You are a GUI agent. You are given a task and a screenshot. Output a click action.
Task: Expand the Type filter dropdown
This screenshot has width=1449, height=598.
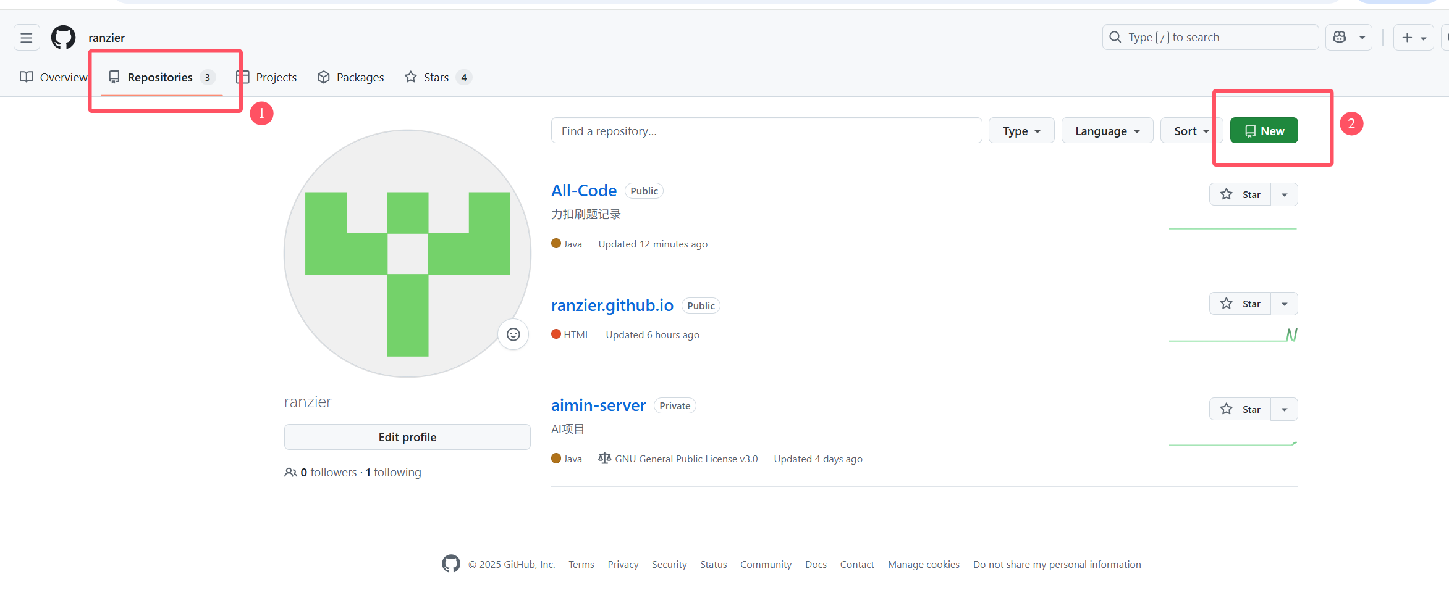(x=1021, y=131)
